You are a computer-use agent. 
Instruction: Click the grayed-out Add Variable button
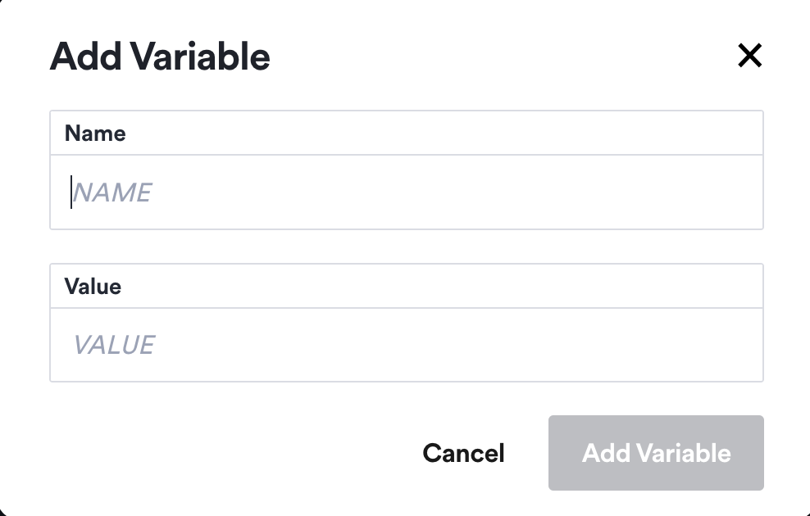point(655,453)
